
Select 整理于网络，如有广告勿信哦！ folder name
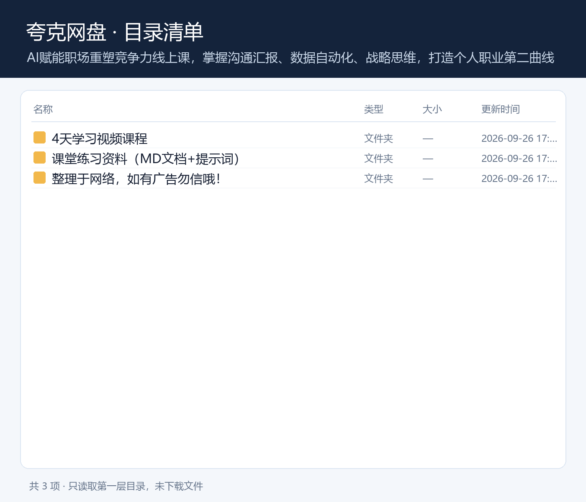(136, 179)
